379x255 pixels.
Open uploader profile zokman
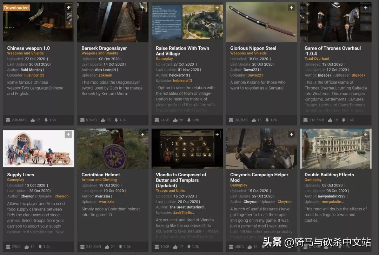point(105,75)
